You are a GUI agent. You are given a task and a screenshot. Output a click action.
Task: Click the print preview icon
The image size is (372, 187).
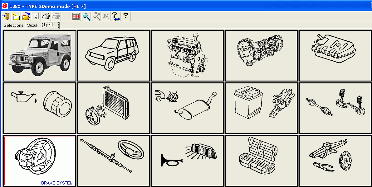click(x=46, y=16)
